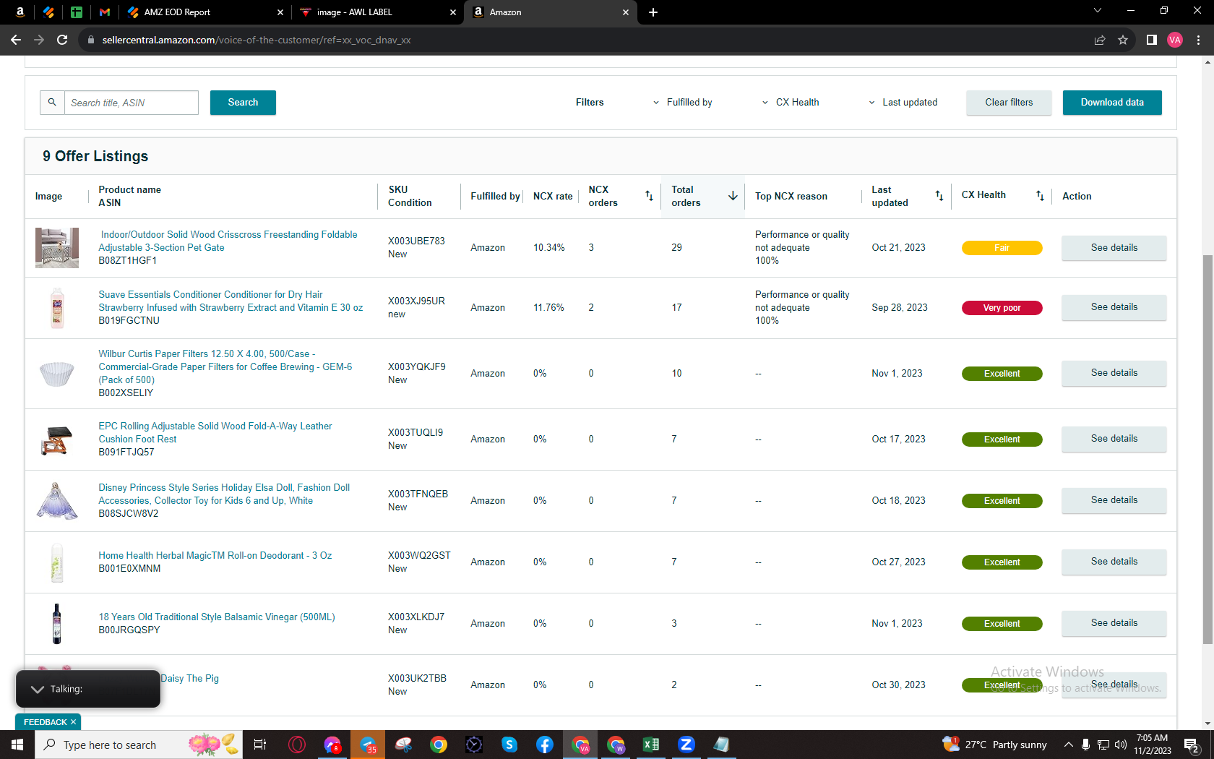
Task: Open Task View on the taskbar
Action: [x=260, y=745]
